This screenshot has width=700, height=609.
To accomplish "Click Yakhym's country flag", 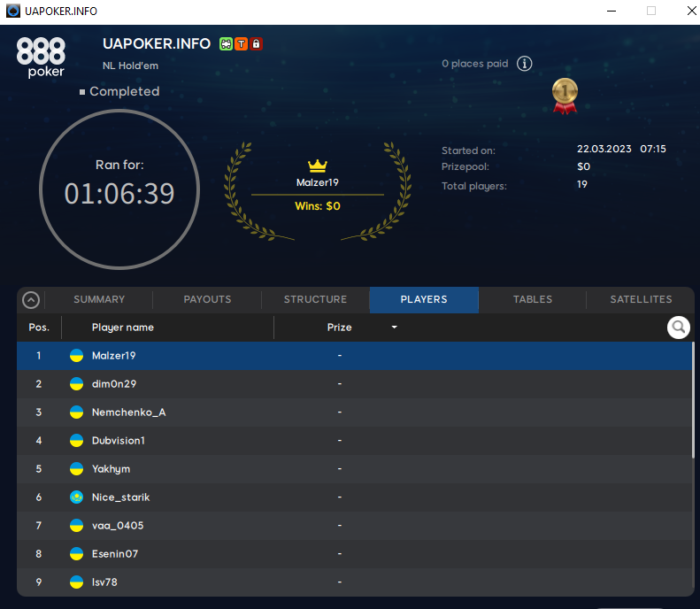I will point(76,469).
